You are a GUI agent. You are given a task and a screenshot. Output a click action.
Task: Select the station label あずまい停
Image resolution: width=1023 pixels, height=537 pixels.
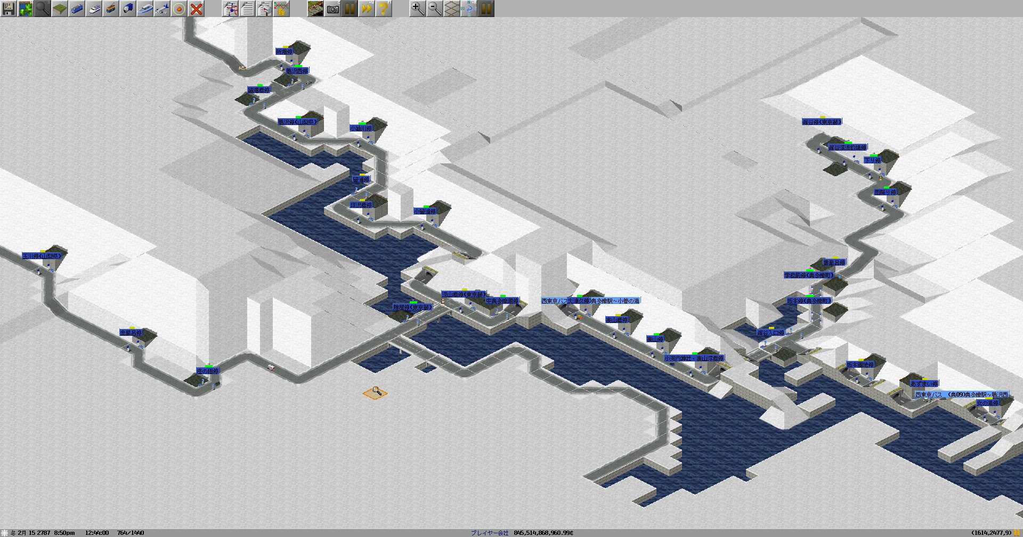pyautogui.click(x=924, y=384)
